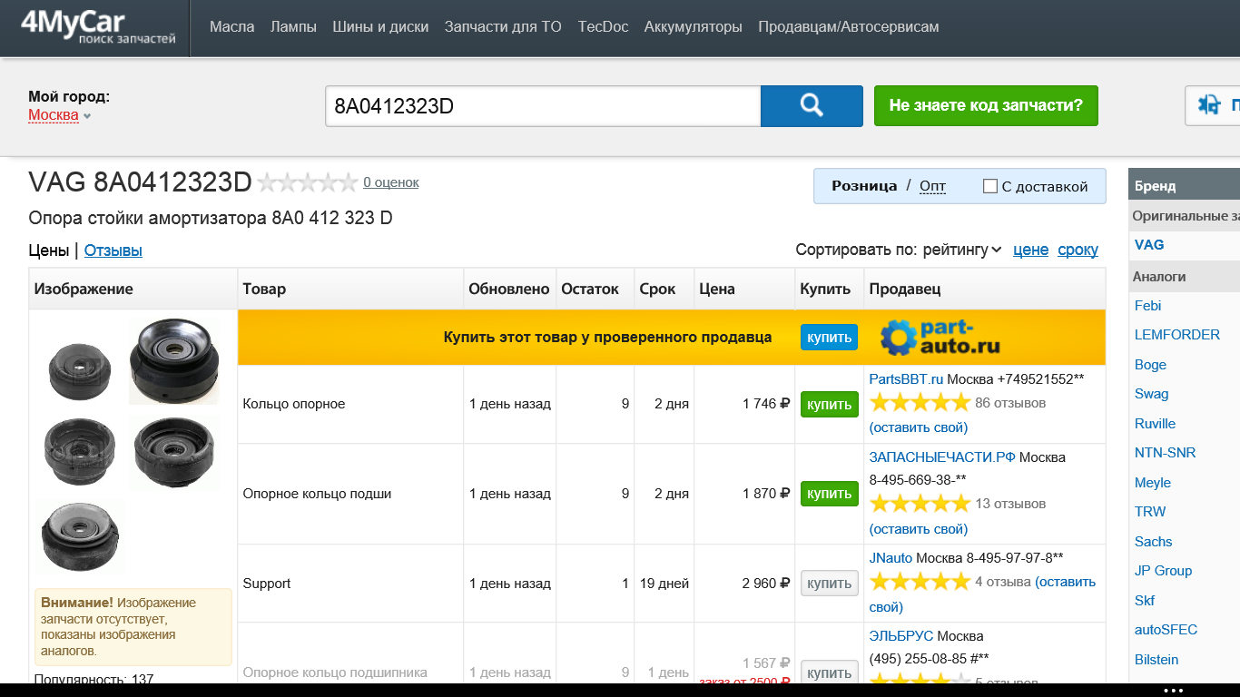Open JNauto seller link
1240x697 pixels.
point(891,557)
